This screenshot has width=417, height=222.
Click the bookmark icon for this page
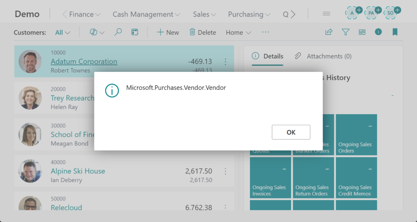(395, 32)
